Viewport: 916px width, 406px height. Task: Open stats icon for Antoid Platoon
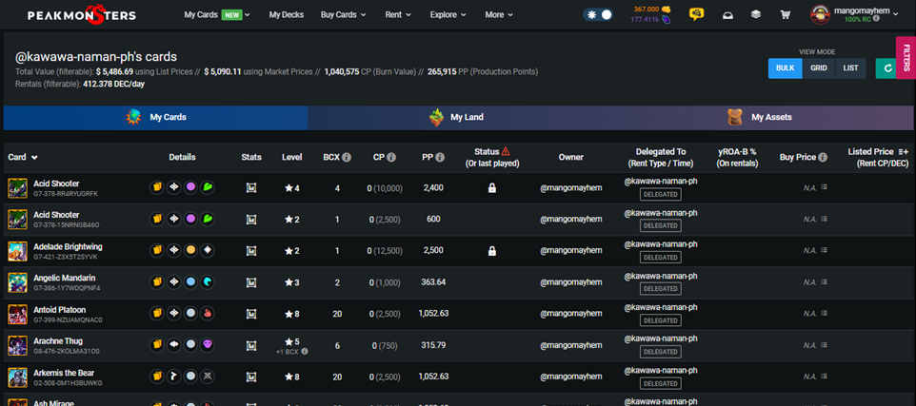click(x=250, y=314)
